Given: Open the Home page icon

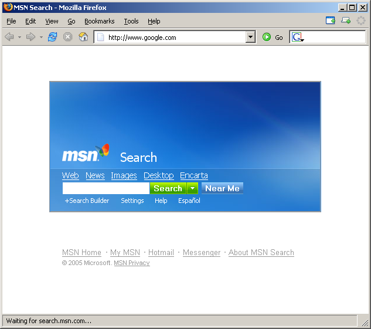Looking at the screenshot, I should [83, 37].
